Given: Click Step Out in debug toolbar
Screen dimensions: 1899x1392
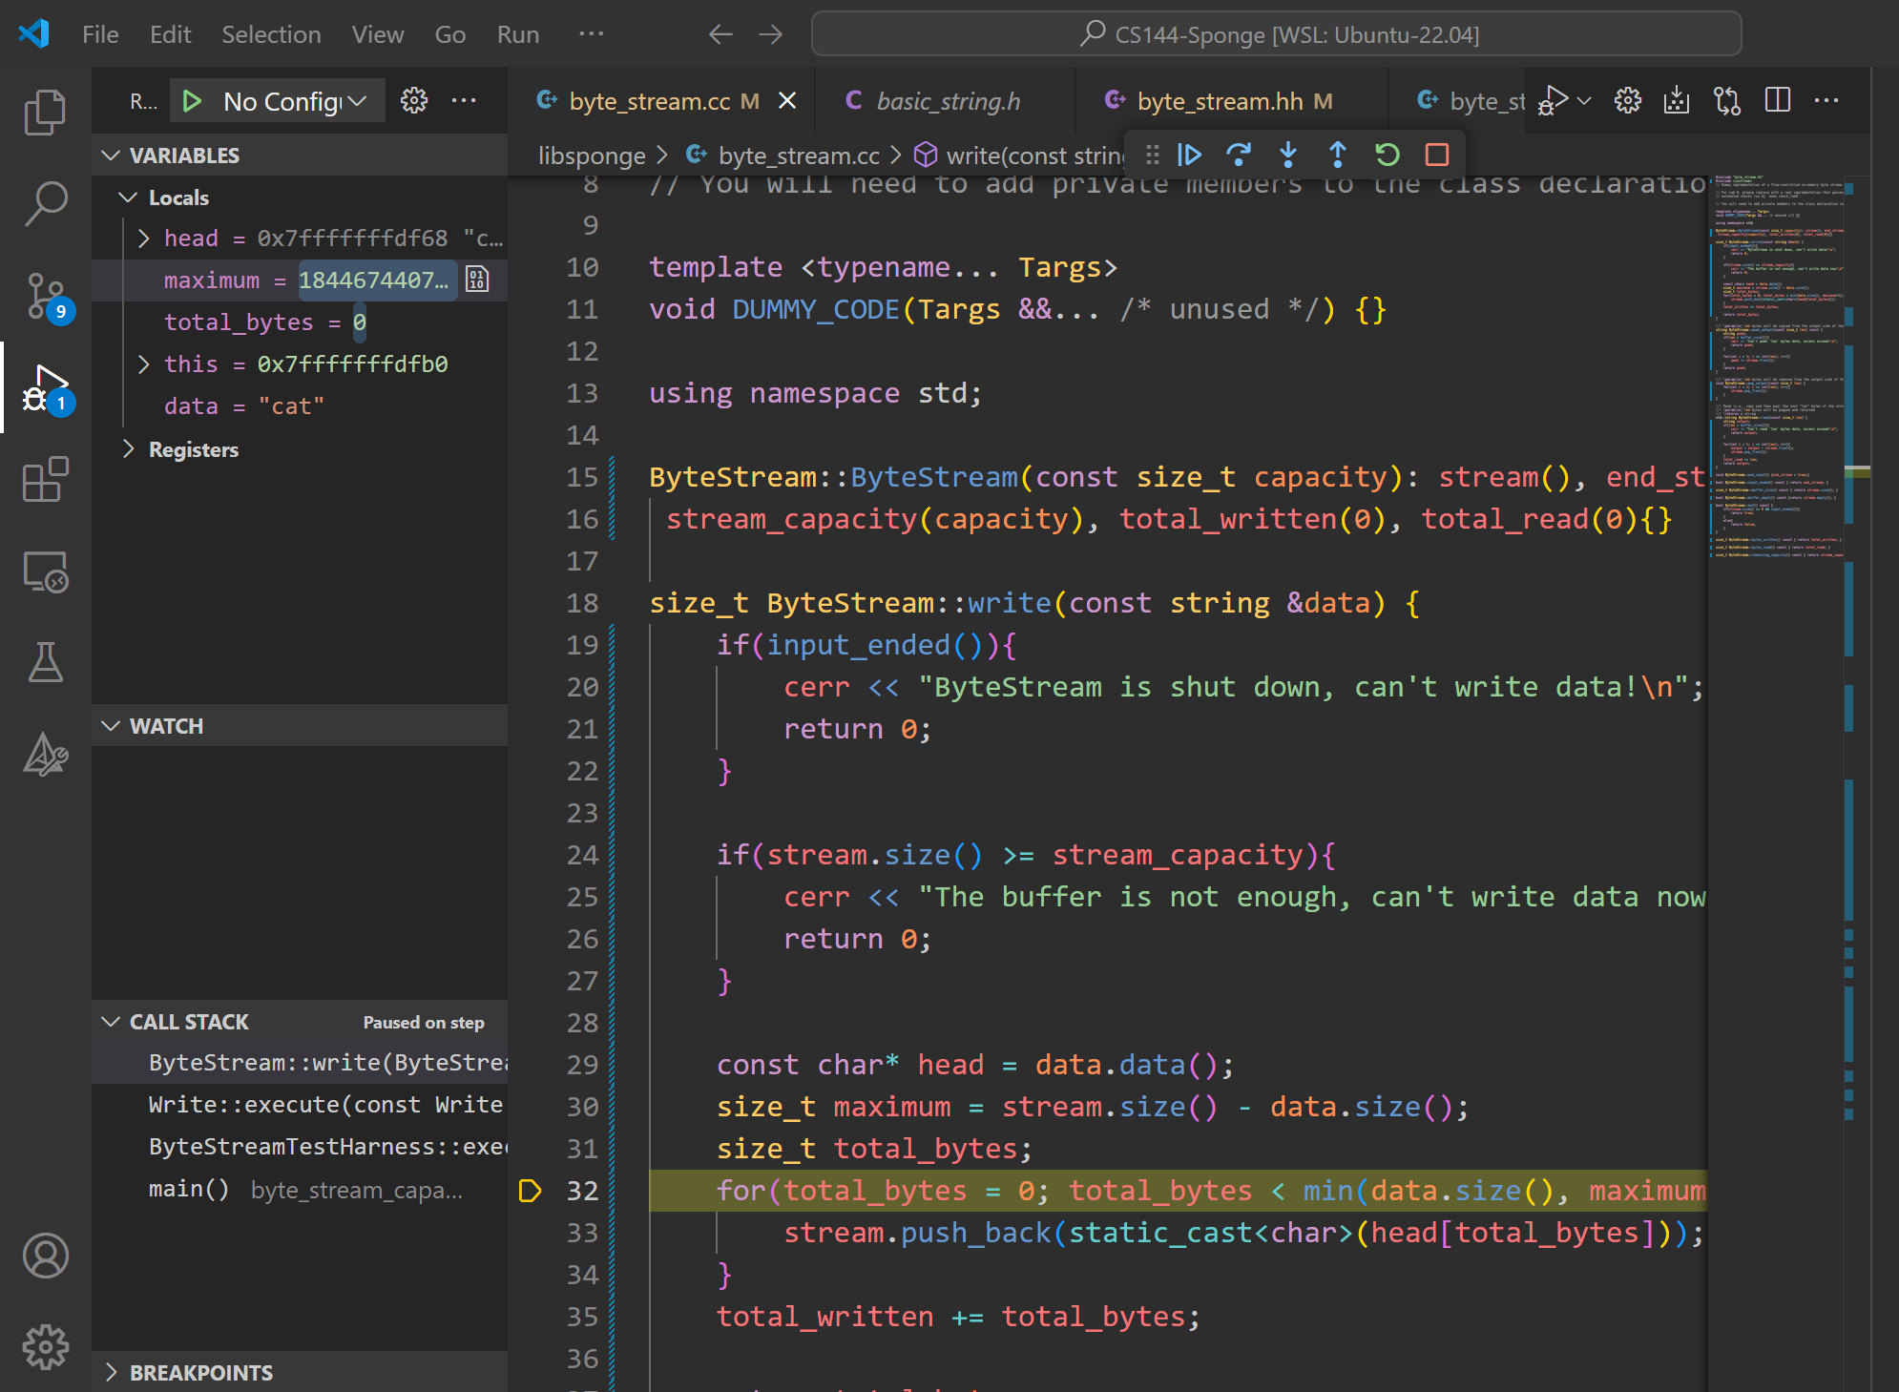Looking at the screenshot, I should 1338,155.
